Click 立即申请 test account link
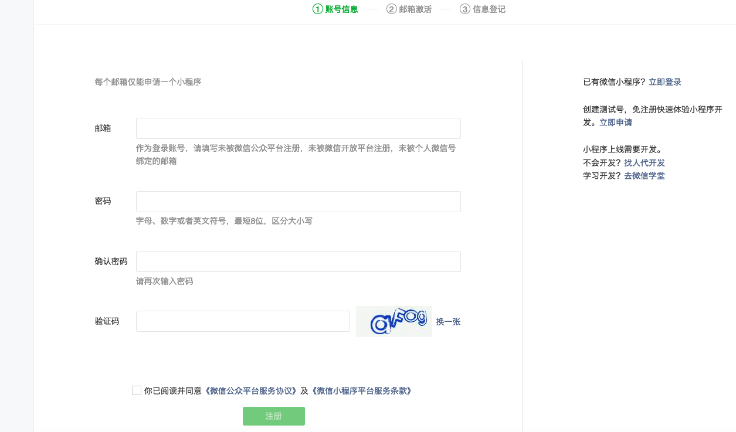Screen dimensions: 736x432 click(616, 123)
